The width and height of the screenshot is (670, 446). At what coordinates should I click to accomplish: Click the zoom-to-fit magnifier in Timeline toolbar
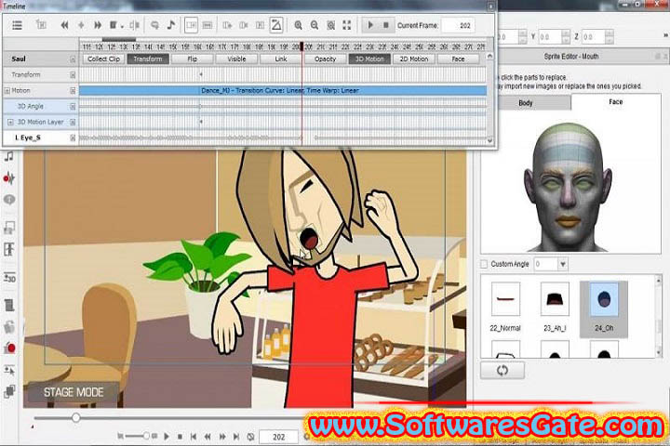tap(330, 25)
